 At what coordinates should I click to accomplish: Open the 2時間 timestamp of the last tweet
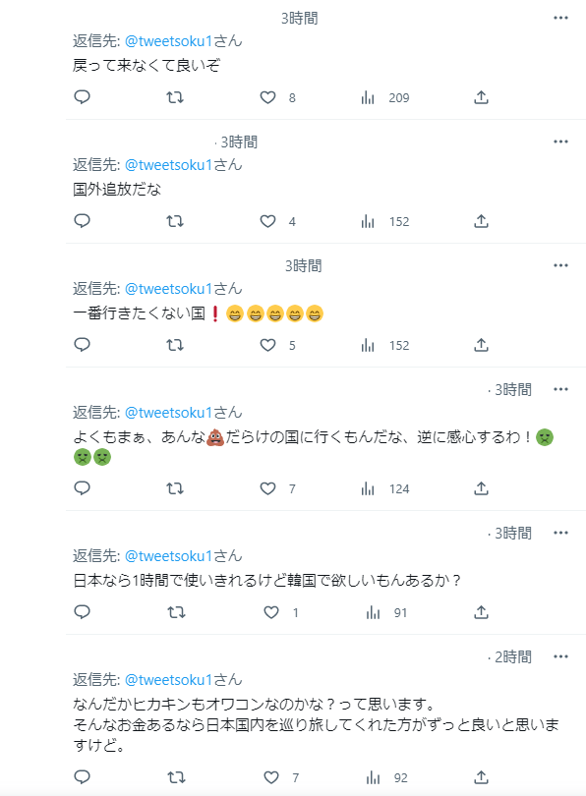(x=513, y=656)
